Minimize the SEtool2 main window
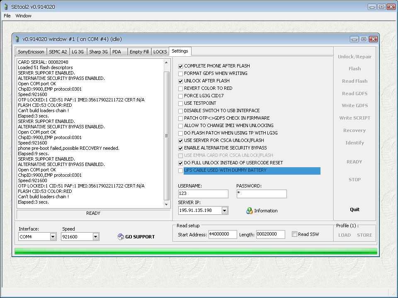Viewport: 398px width, 298px height. [x=372, y=7]
